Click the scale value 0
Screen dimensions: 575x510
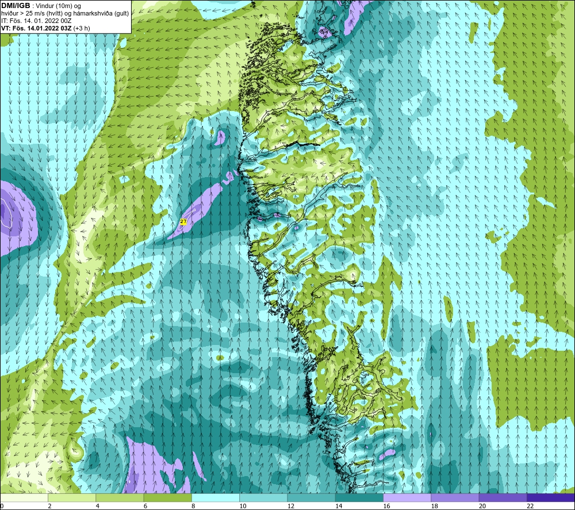[2, 506]
